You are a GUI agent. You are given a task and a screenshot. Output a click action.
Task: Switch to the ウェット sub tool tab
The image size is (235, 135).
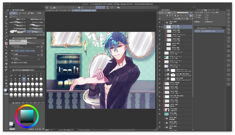tap(14, 17)
